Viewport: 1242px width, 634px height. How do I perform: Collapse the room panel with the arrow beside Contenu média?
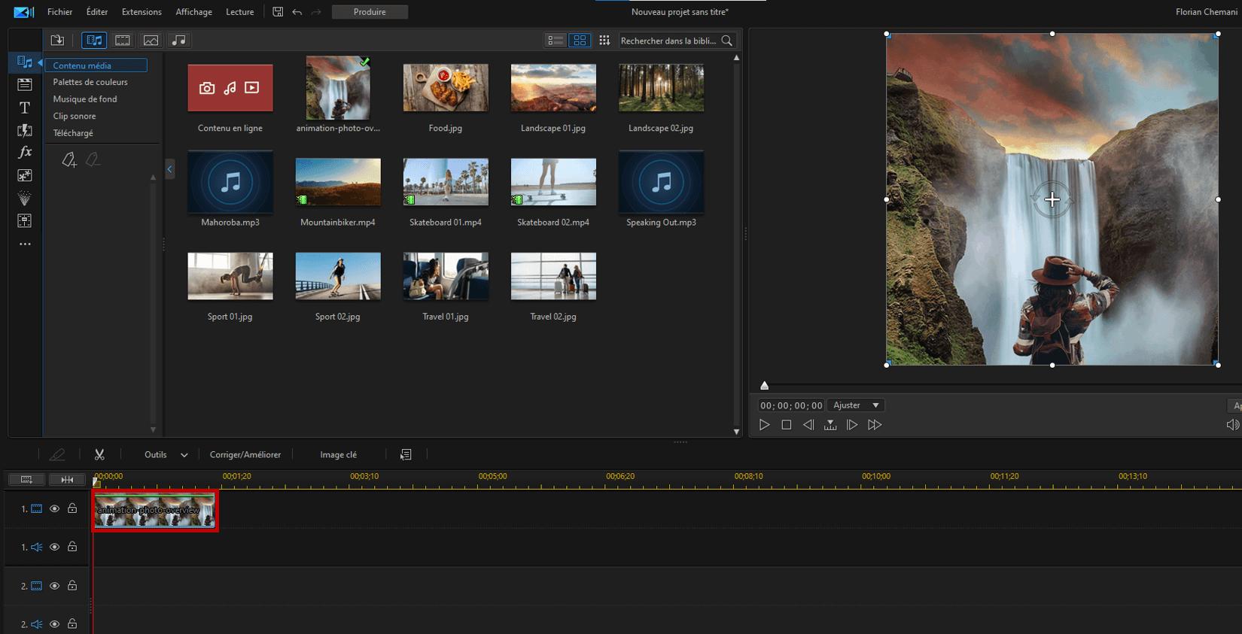tap(40, 62)
